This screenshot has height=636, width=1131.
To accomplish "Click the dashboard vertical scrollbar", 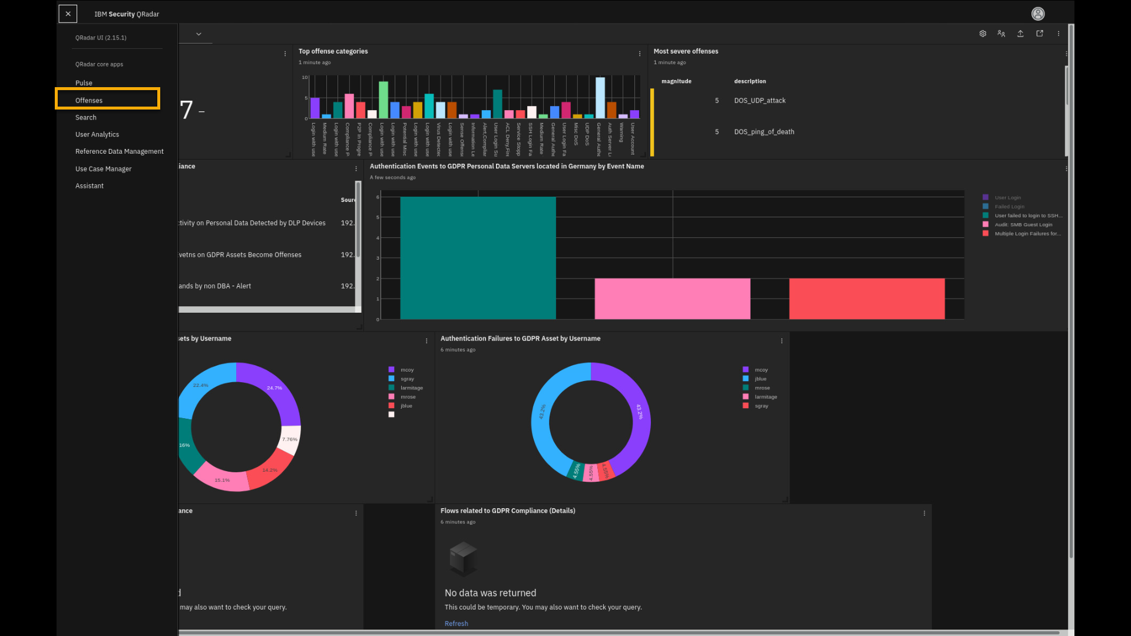I will click(x=1071, y=294).
